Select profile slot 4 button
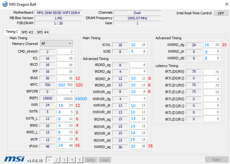The height and width of the screenshot is (164, 230). click(x=72, y=160)
